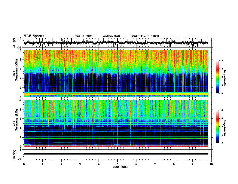Click the "Time (min)" axis title
This screenshot has height=184, width=238.
(x=120, y=167)
